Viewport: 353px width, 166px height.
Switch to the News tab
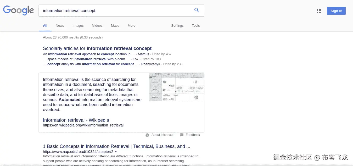coord(60,26)
